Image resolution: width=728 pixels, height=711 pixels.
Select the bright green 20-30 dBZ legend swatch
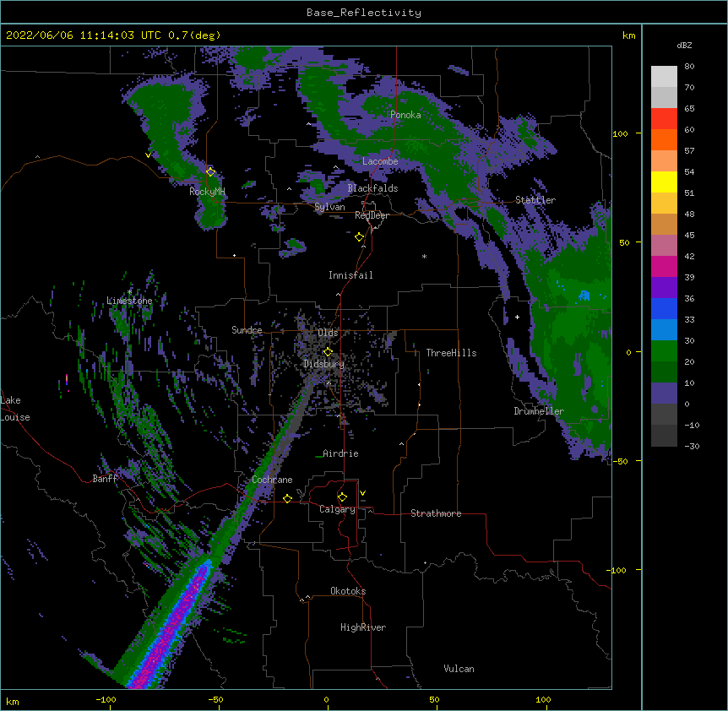click(x=664, y=351)
